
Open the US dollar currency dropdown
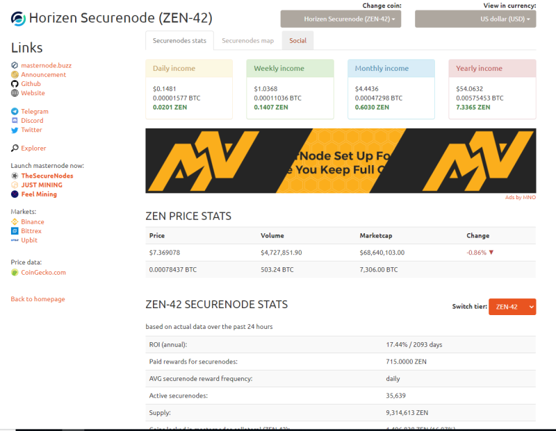475,19
